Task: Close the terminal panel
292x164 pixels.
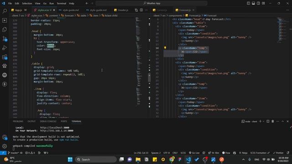Action: pyautogui.click(x=287, y=122)
